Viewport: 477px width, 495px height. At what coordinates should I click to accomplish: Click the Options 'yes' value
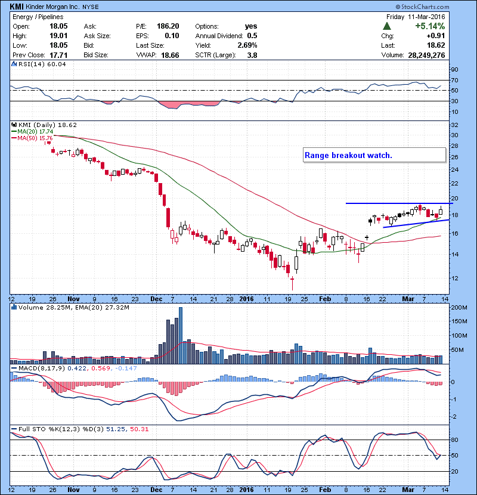pyautogui.click(x=251, y=26)
